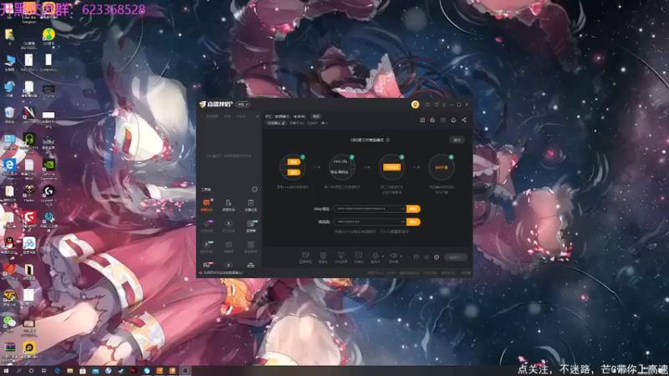Open user avatar in streaming app title bar
669x376 pixels.
(x=415, y=104)
